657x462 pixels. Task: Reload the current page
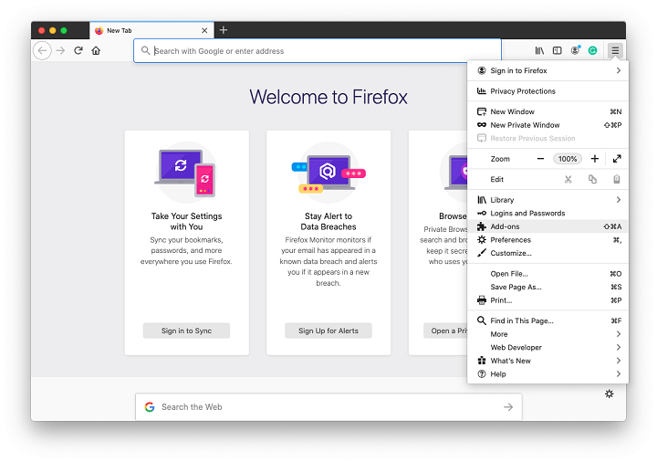(78, 51)
